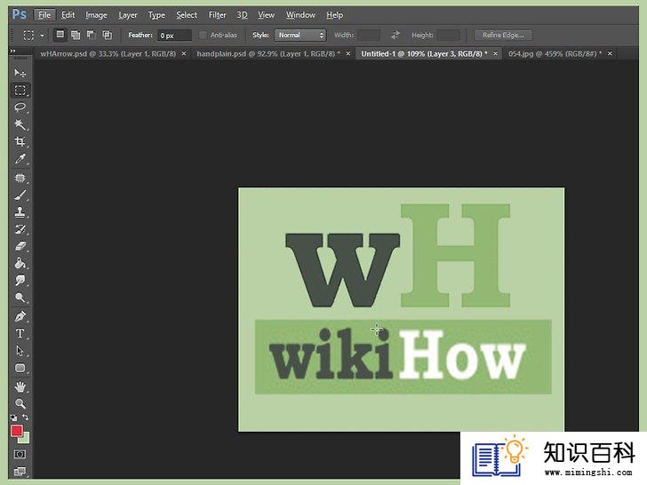
Task: Open the Filter menu
Action: (x=217, y=15)
